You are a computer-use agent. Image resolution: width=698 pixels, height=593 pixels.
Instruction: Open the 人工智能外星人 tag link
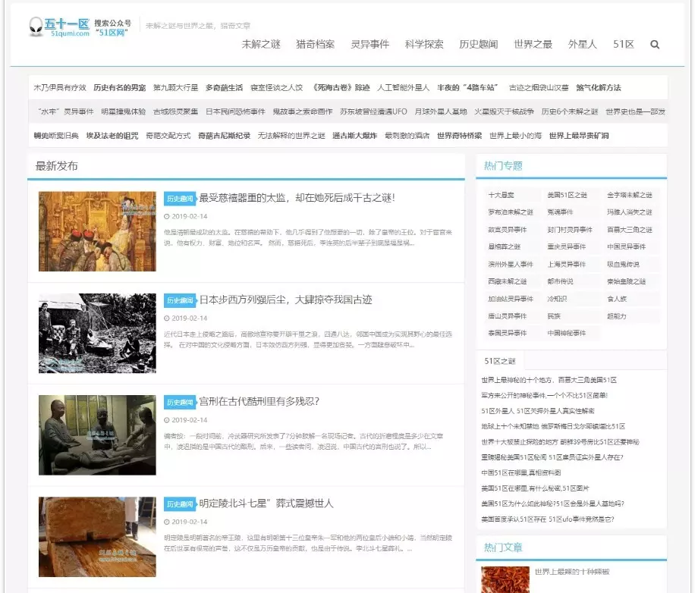[x=404, y=88]
